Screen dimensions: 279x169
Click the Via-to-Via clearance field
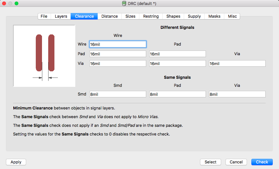[x=237, y=64]
